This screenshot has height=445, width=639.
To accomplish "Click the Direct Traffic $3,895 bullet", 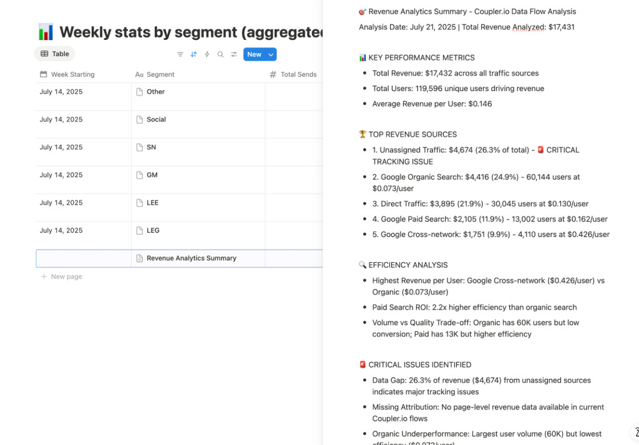I will tap(480, 203).
